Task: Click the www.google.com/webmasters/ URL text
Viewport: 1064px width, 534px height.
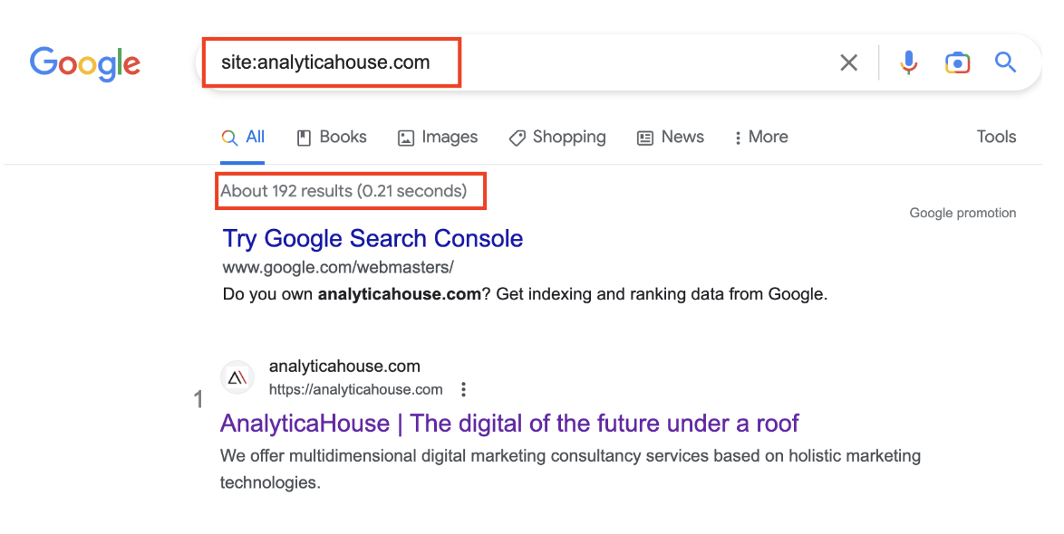Action: click(338, 268)
